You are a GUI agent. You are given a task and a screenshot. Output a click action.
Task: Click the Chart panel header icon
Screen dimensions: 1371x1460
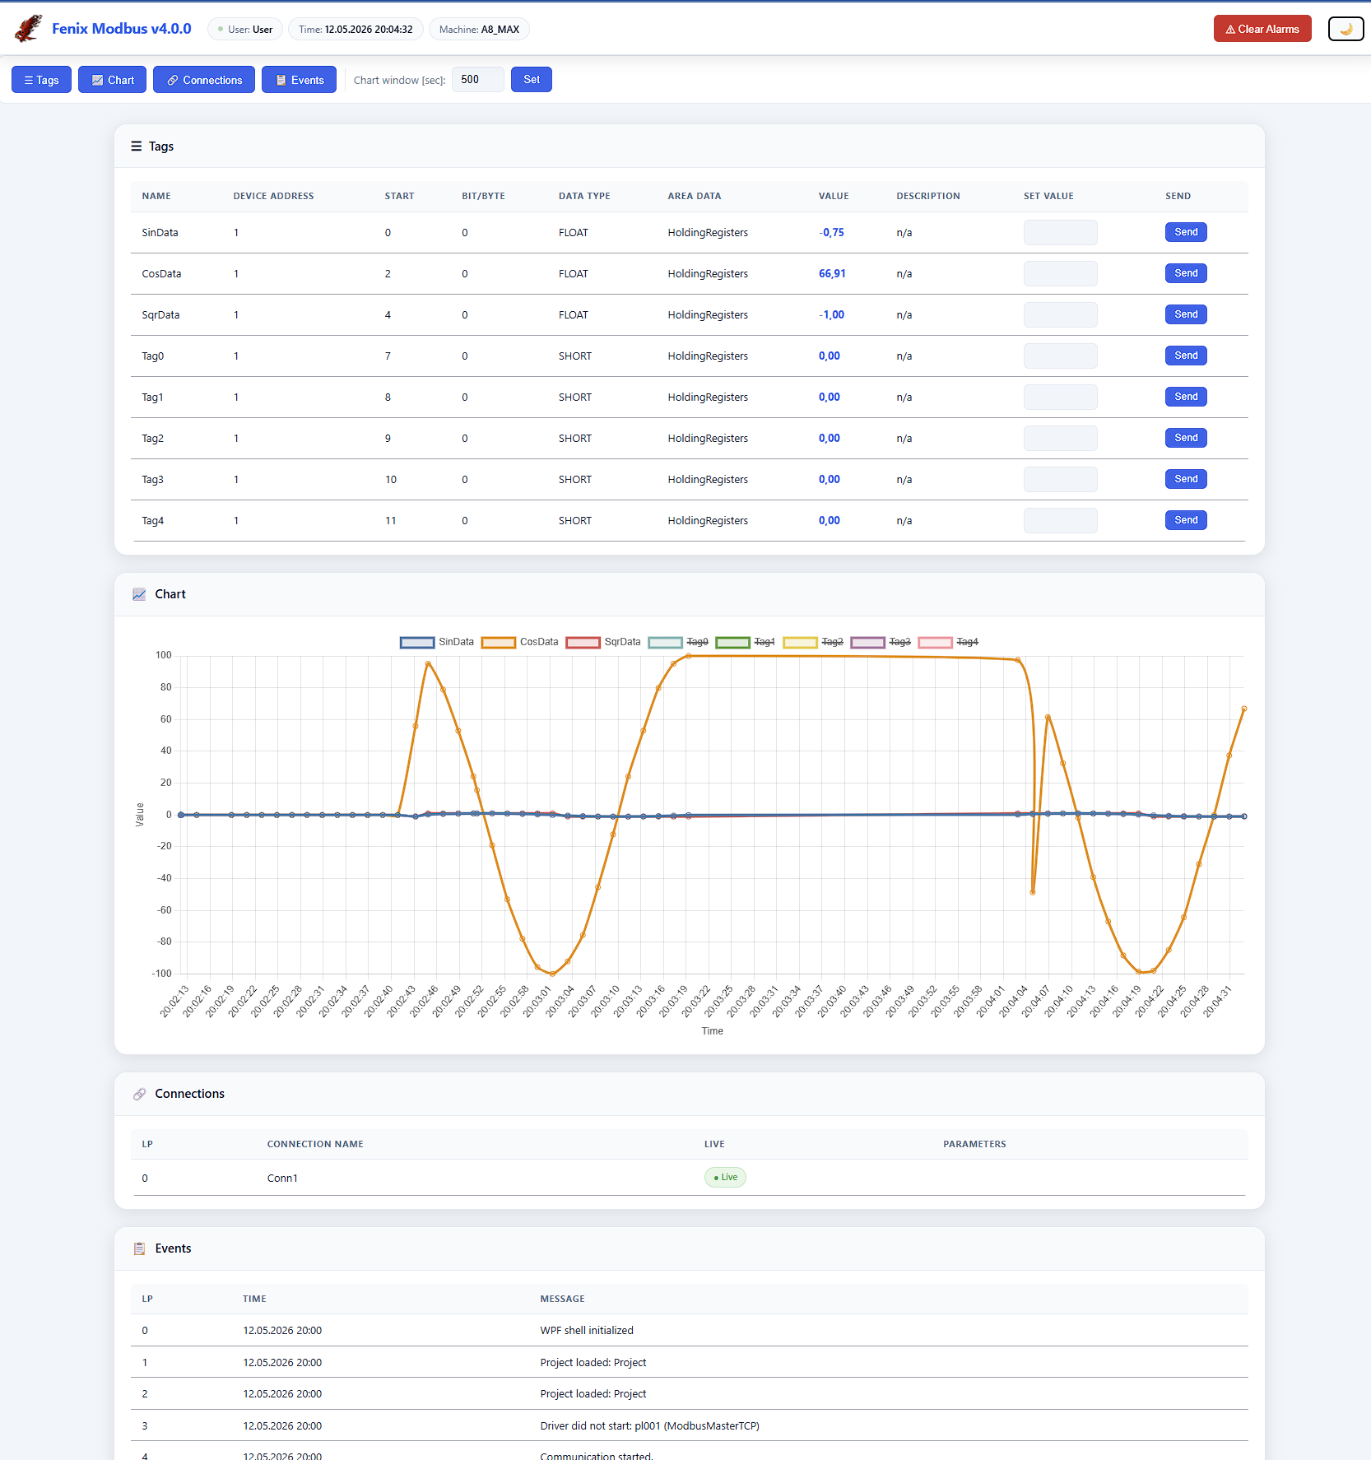click(139, 594)
